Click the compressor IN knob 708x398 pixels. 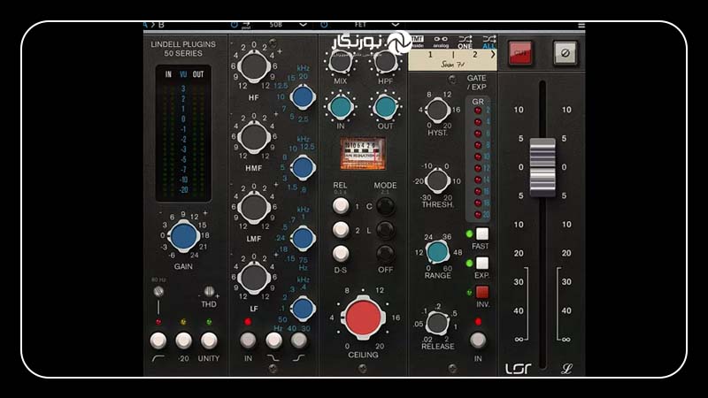[341, 107]
